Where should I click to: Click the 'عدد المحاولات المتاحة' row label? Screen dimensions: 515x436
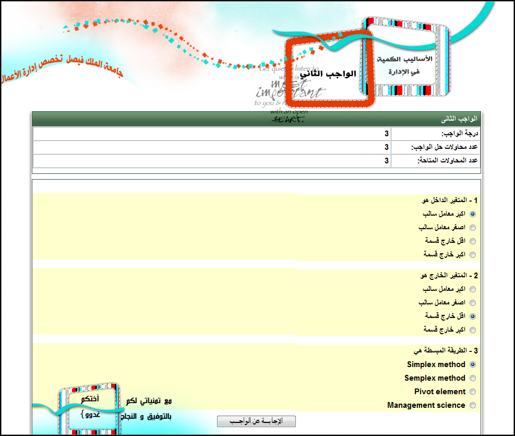(x=448, y=160)
